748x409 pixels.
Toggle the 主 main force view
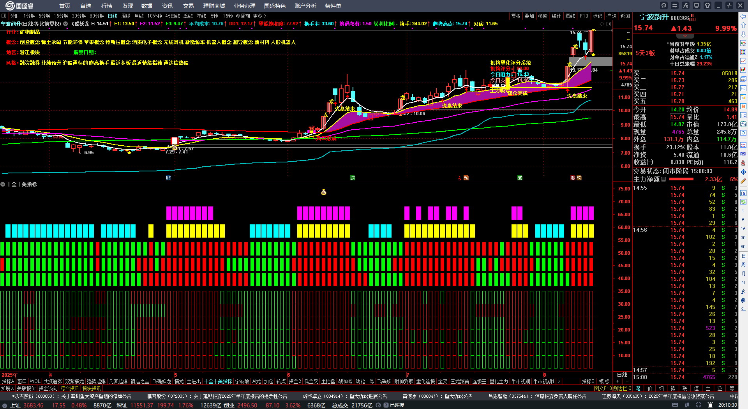708,388
